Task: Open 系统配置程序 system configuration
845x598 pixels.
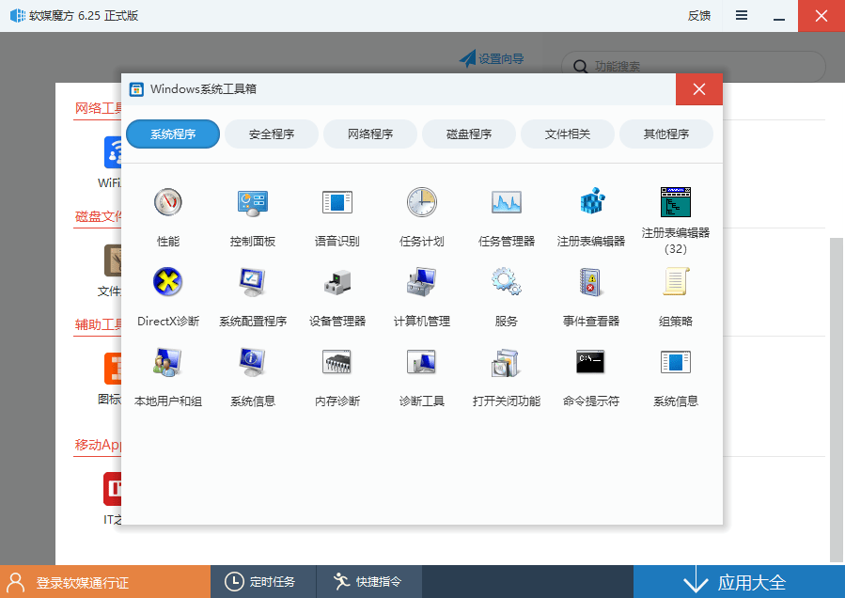Action: pyautogui.click(x=252, y=297)
